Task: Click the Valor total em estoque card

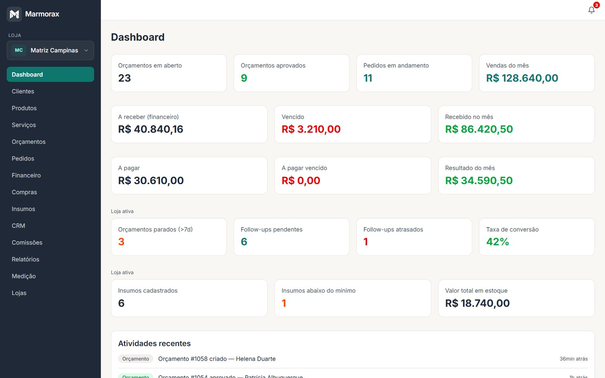Action: pyautogui.click(x=517, y=298)
